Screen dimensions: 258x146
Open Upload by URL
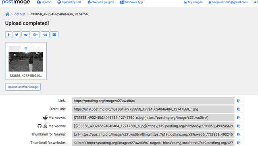pos(69,2)
